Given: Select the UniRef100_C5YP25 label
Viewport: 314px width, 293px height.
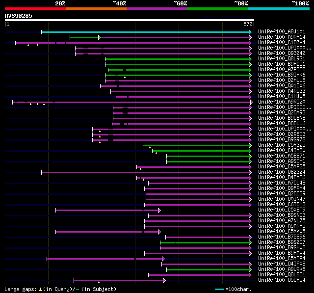Looking at the screenshot, I should 282,167.
